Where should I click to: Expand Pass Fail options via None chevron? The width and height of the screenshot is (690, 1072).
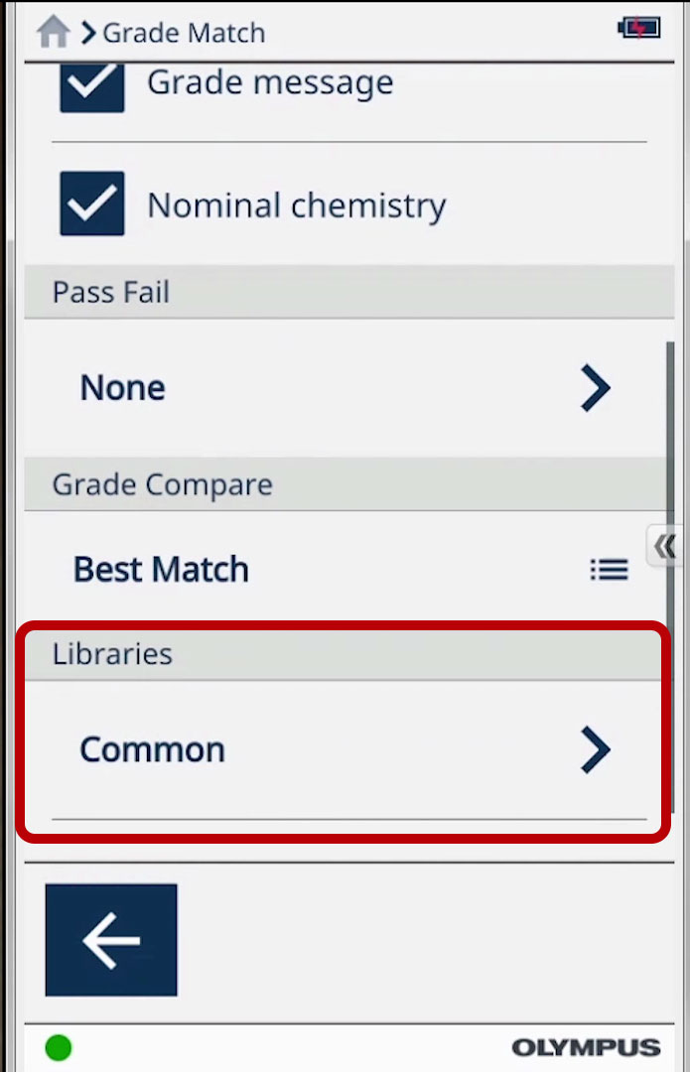(x=595, y=388)
